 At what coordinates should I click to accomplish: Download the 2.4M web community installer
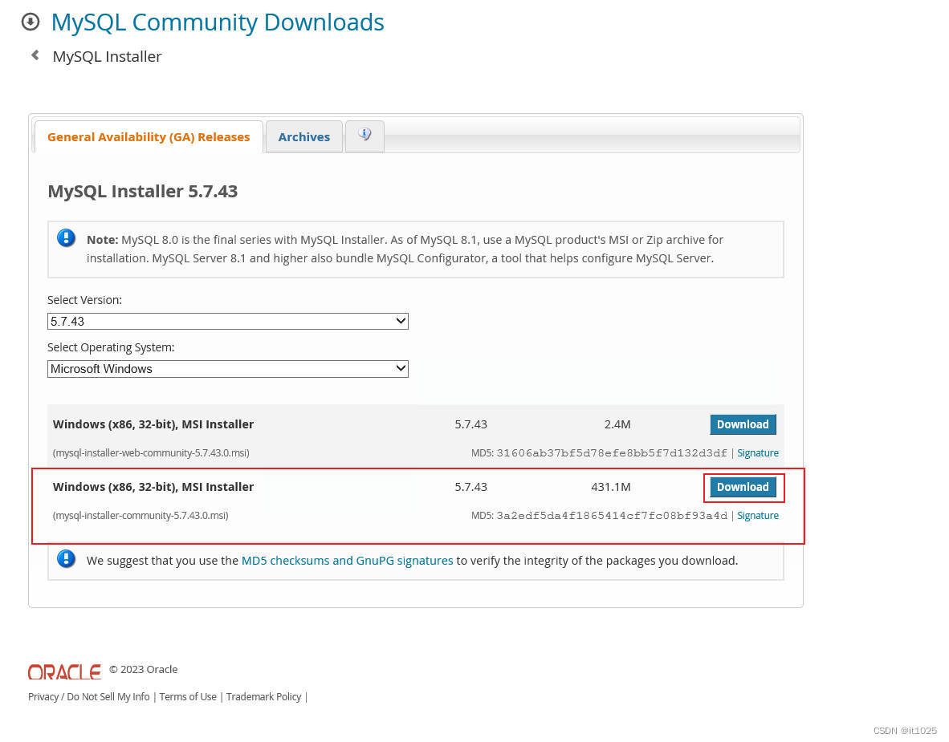[x=743, y=424]
